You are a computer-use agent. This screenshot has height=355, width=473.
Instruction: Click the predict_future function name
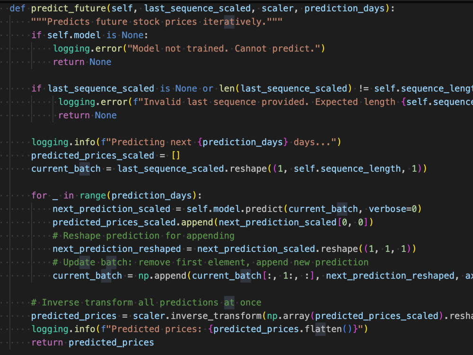point(69,9)
